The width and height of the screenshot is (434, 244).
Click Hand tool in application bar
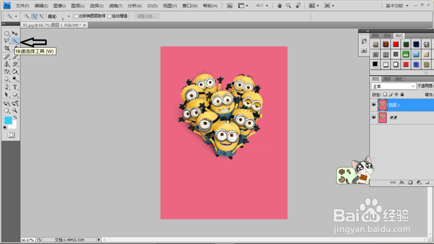[x=279, y=6]
